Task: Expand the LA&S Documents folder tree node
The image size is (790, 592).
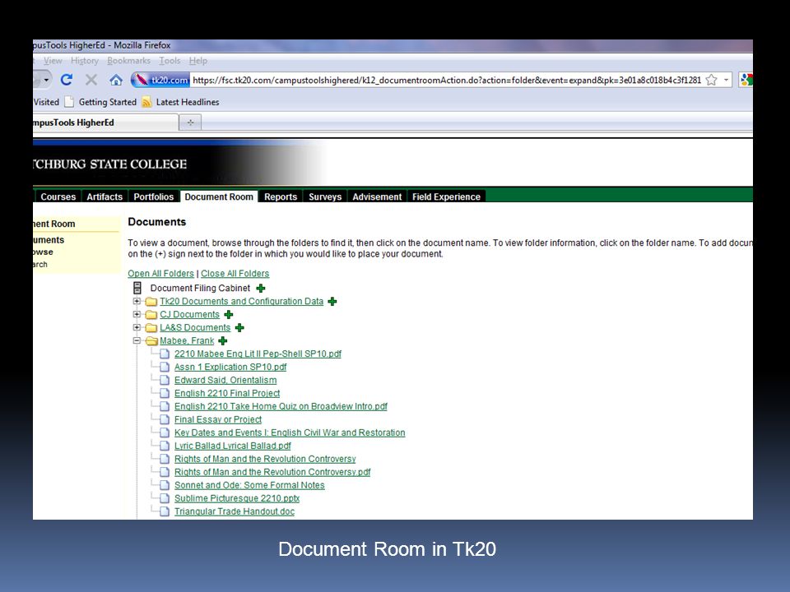Action: (137, 327)
